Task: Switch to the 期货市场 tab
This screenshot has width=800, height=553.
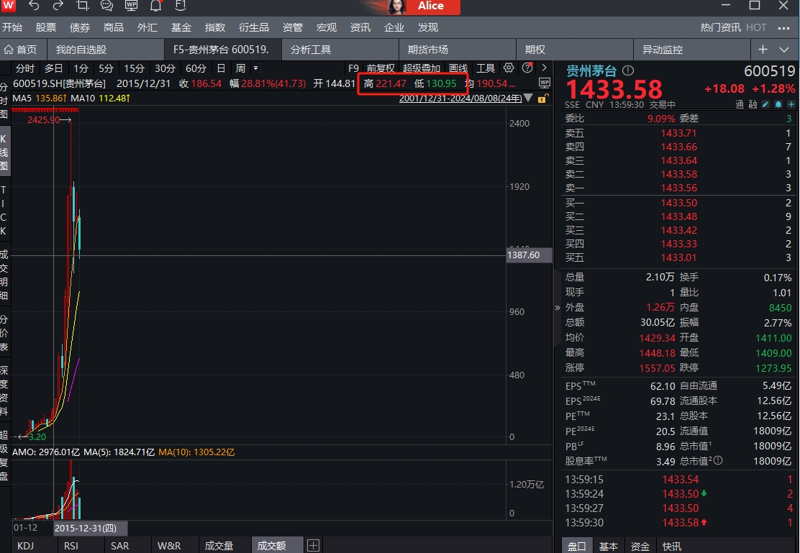Action: (457, 50)
